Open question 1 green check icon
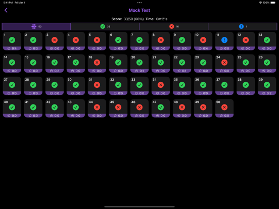 click(12, 40)
